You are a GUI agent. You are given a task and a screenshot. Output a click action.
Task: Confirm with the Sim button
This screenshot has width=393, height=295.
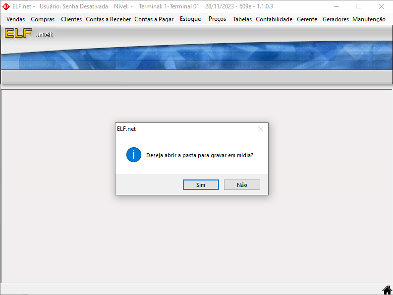point(201,185)
